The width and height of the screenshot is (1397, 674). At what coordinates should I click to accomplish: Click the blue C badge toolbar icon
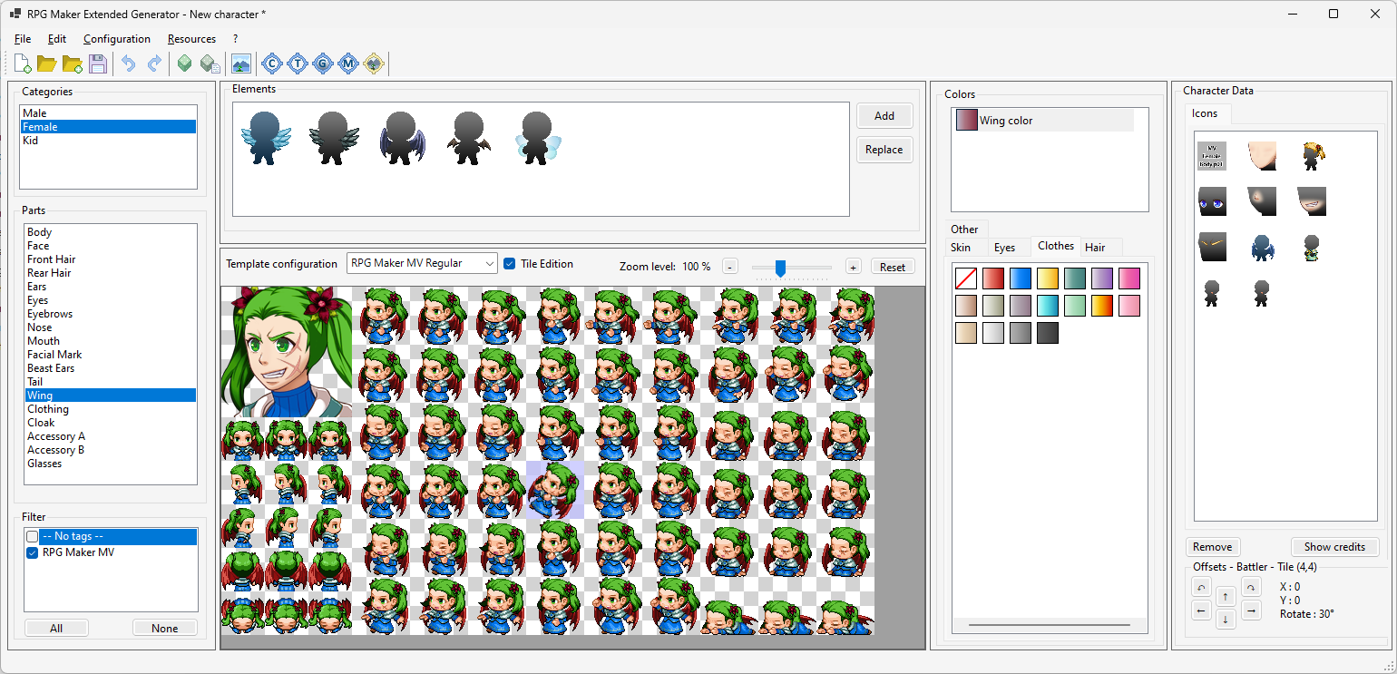pos(271,63)
